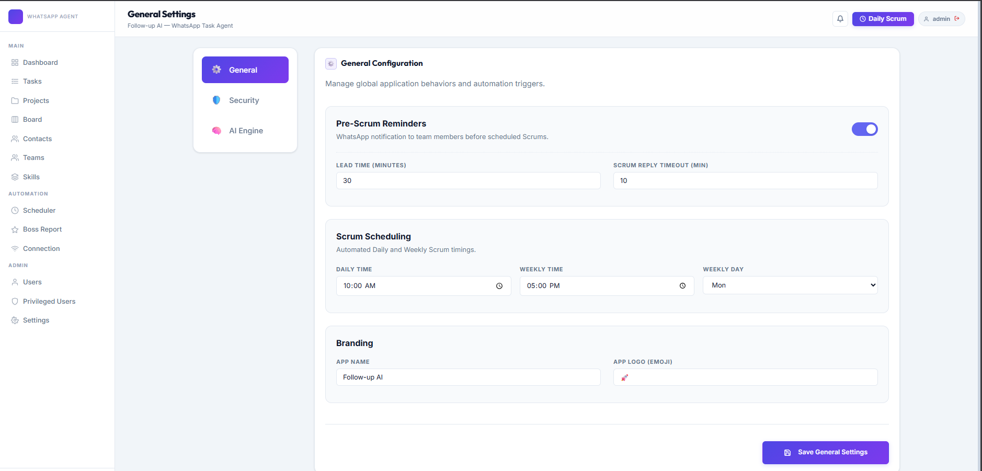Screen dimensions: 982x471
Task: Click the logout icon beside admin
Action: [956, 18]
